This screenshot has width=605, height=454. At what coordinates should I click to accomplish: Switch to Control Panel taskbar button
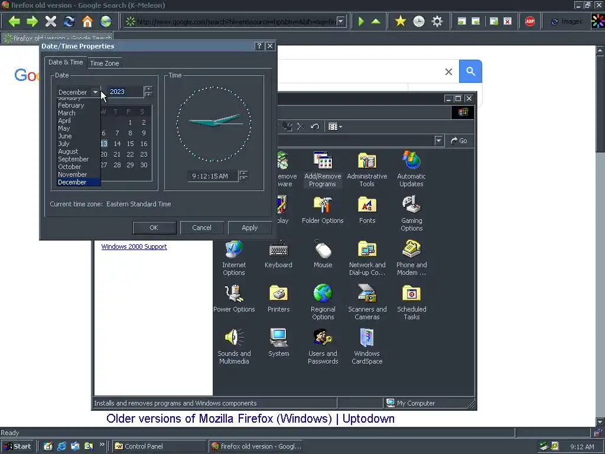pyautogui.click(x=159, y=446)
